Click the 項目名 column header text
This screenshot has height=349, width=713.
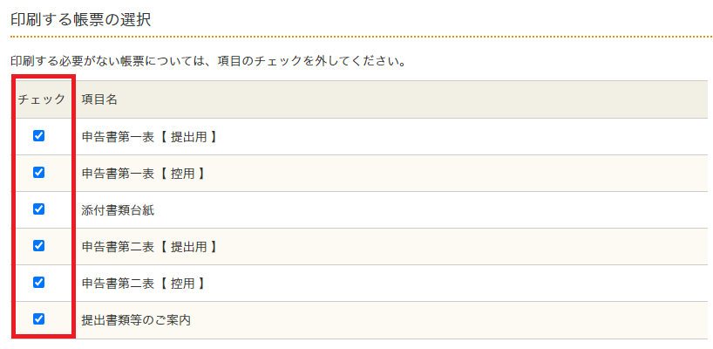click(x=99, y=99)
